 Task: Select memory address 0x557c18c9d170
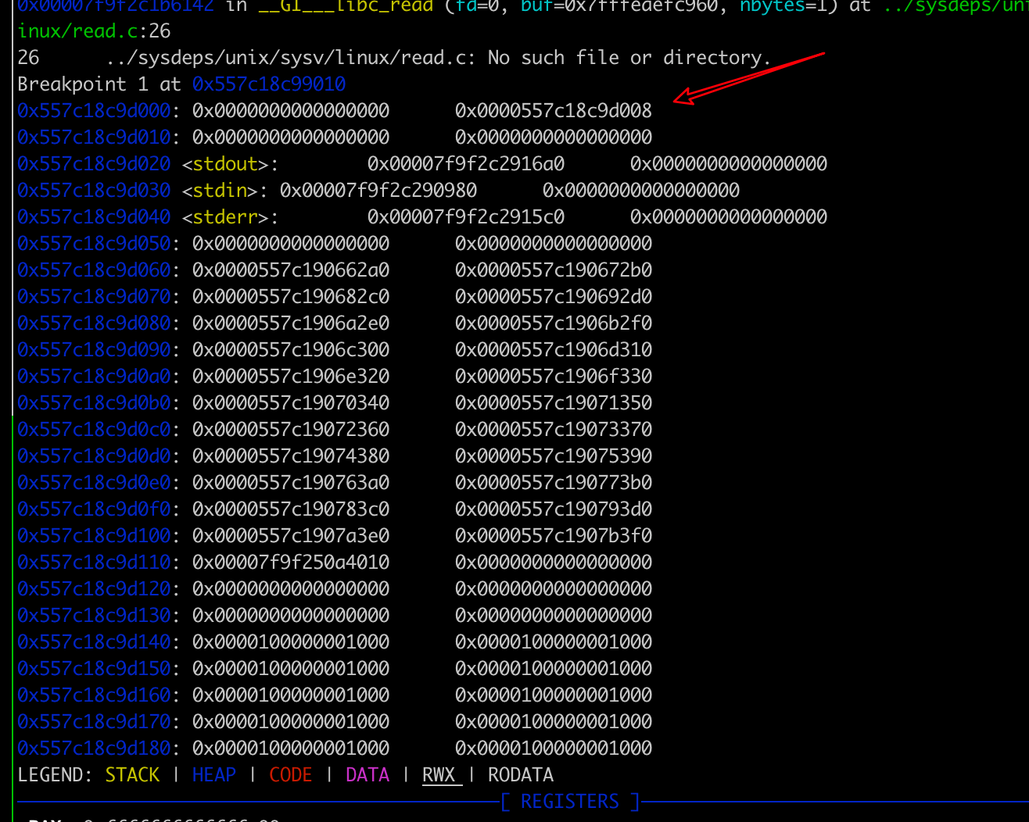(x=94, y=722)
